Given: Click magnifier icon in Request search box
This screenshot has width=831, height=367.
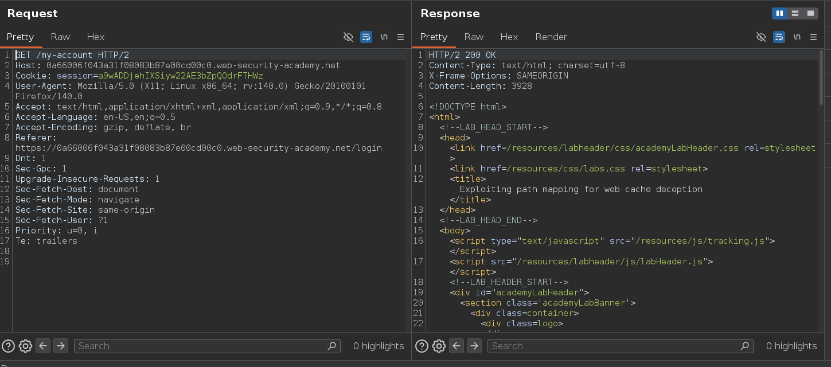Looking at the screenshot, I should point(331,346).
